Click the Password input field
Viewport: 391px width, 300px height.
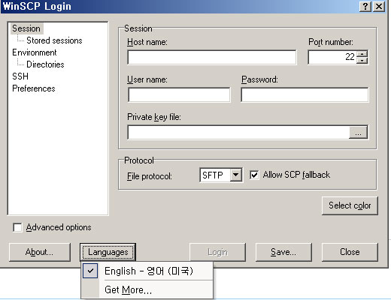[305, 94]
